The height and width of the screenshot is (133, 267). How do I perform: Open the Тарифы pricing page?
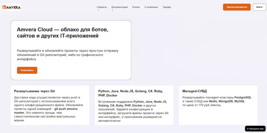point(167,7)
